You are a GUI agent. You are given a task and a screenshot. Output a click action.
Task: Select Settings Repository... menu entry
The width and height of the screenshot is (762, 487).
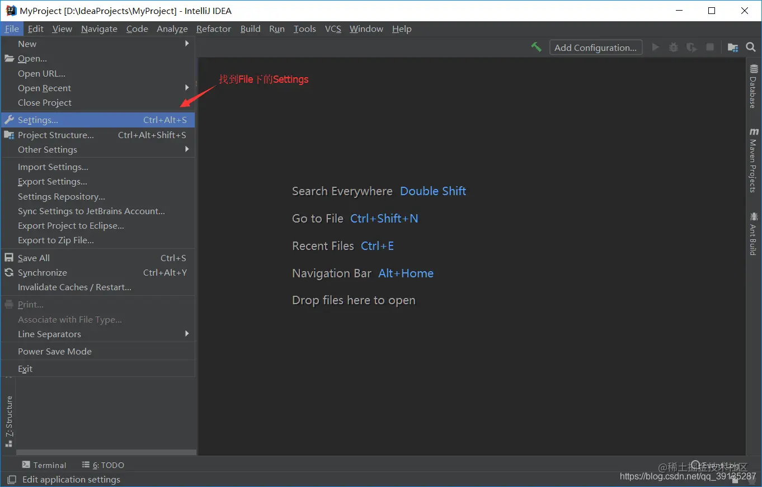pyautogui.click(x=98, y=196)
